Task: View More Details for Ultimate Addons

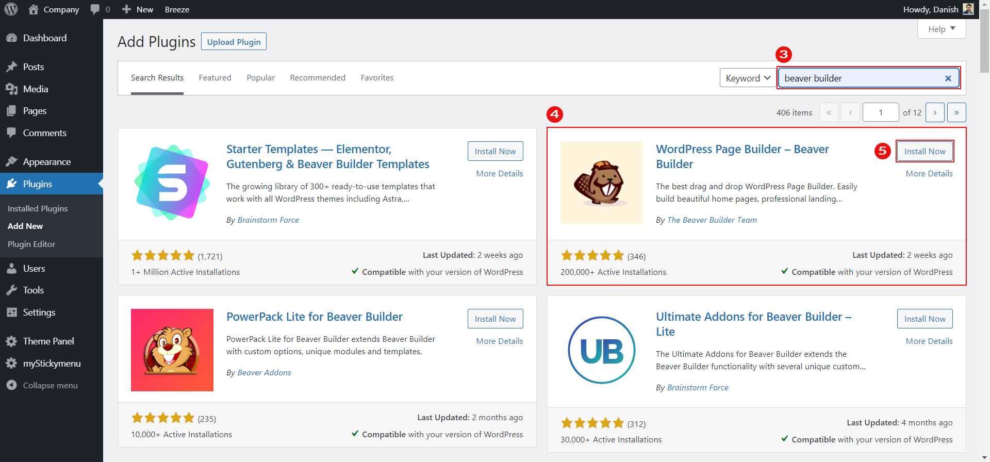Action: coord(929,341)
